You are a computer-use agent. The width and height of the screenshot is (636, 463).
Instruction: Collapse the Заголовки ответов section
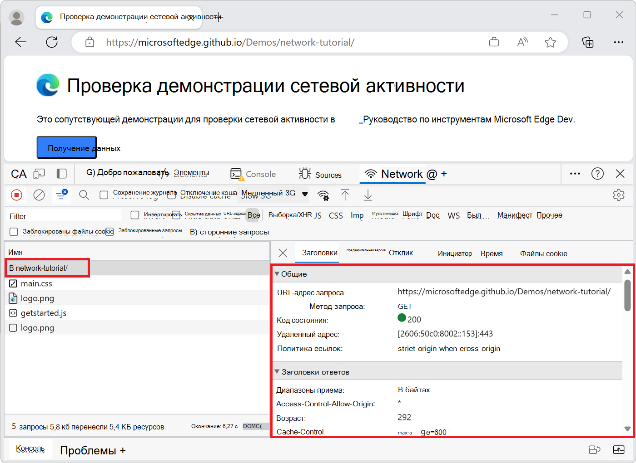click(x=277, y=372)
